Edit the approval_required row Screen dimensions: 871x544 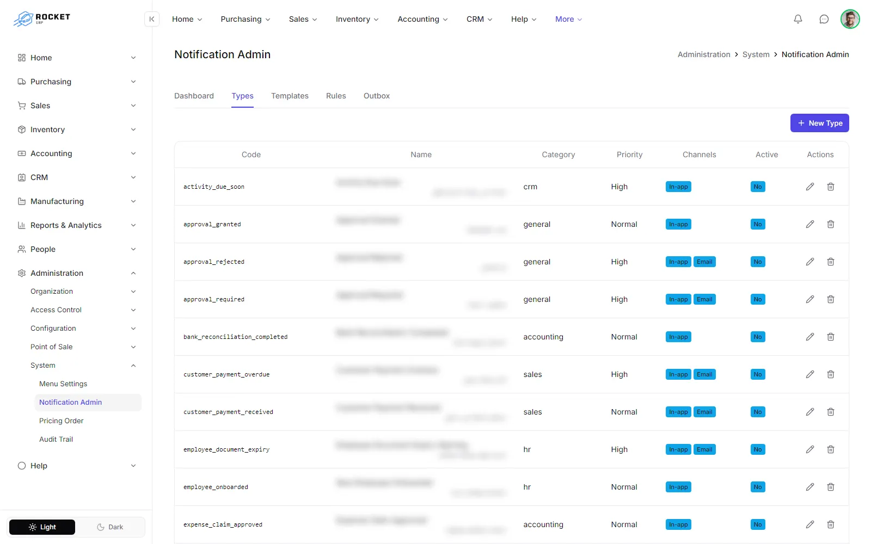pos(810,299)
